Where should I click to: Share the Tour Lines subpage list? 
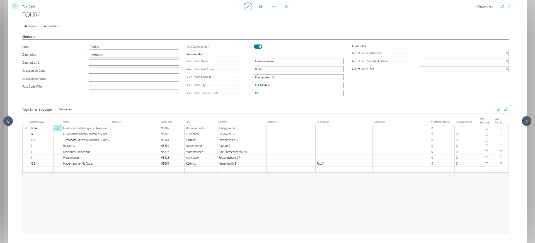pyautogui.click(x=498, y=109)
